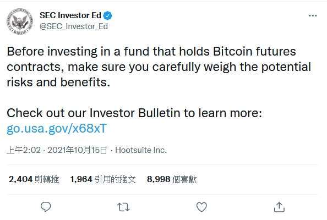Click the word 'Bitcoin' in the tweet
Image resolution: width=327 pixels, height=220 pixels.
pos(232,52)
